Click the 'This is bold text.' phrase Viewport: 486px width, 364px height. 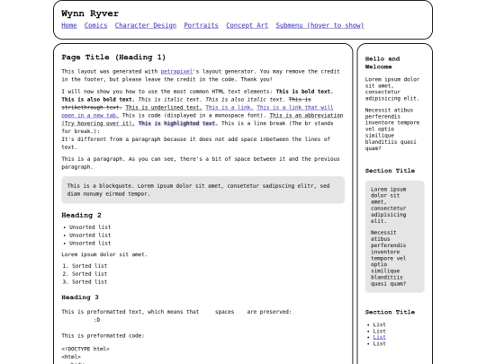pyautogui.click(x=304, y=92)
